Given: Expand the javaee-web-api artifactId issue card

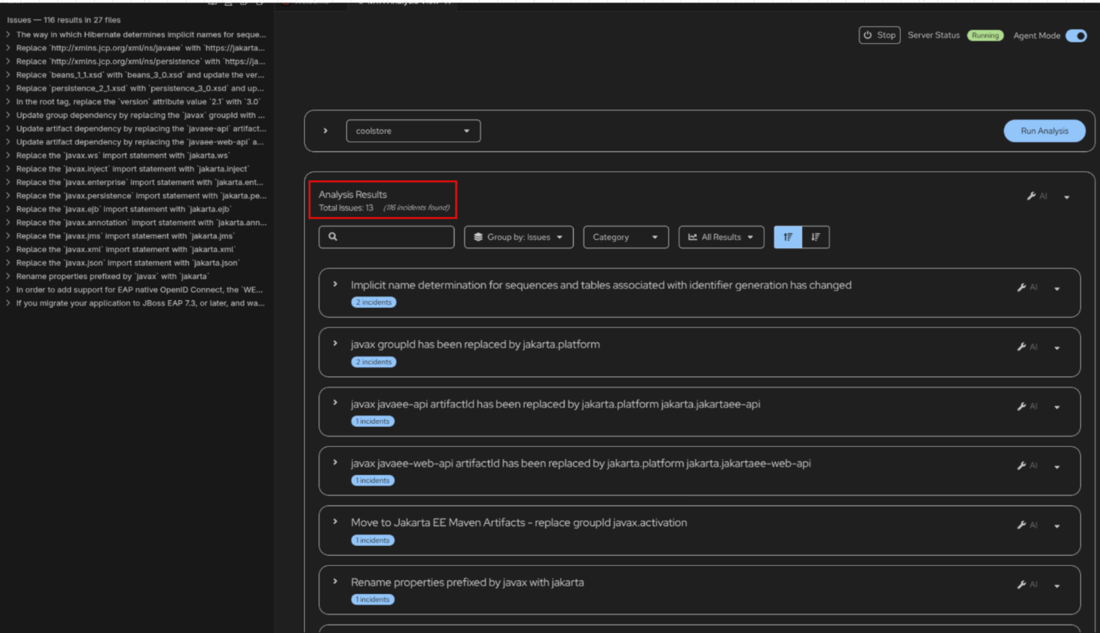Looking at the screenshot, I should point(335,462).
